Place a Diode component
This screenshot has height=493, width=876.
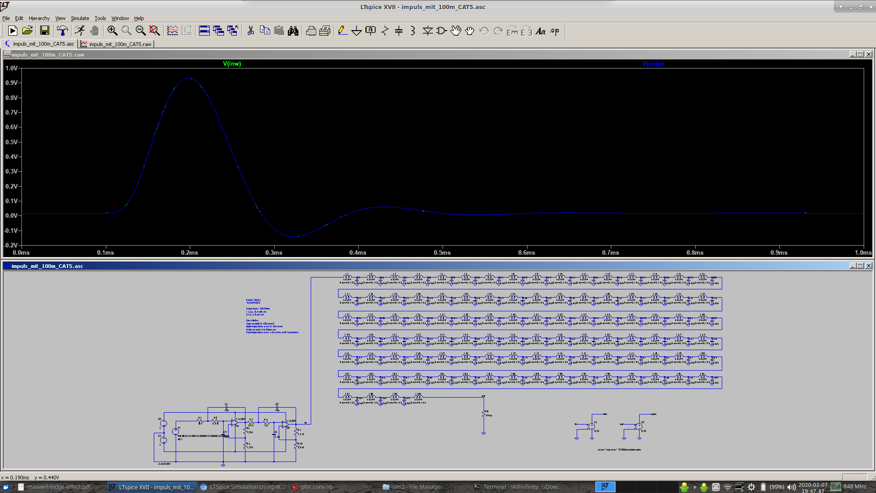pos(428,31)
